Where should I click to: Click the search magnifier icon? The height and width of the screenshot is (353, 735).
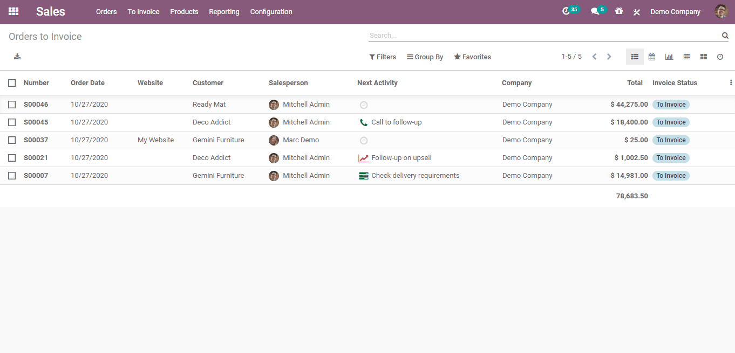coord(725,36)
